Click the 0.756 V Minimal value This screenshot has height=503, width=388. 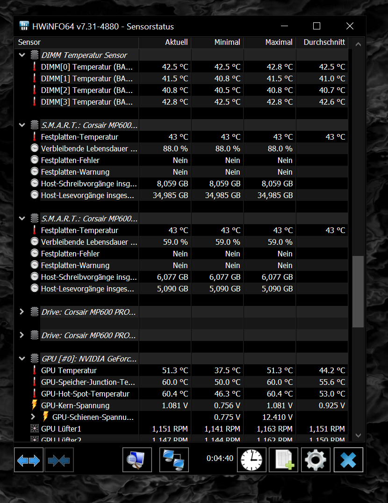pyautogui.click(x=227, y=405)
